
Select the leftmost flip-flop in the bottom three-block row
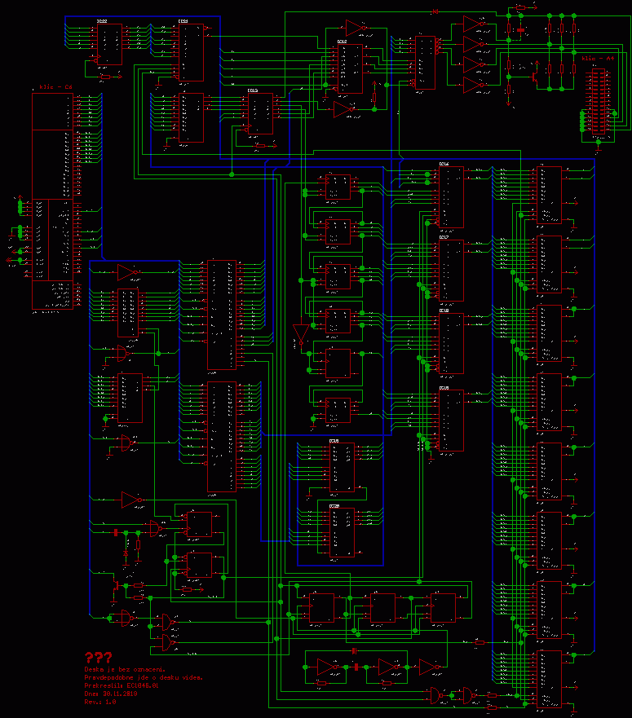(320, 607)
